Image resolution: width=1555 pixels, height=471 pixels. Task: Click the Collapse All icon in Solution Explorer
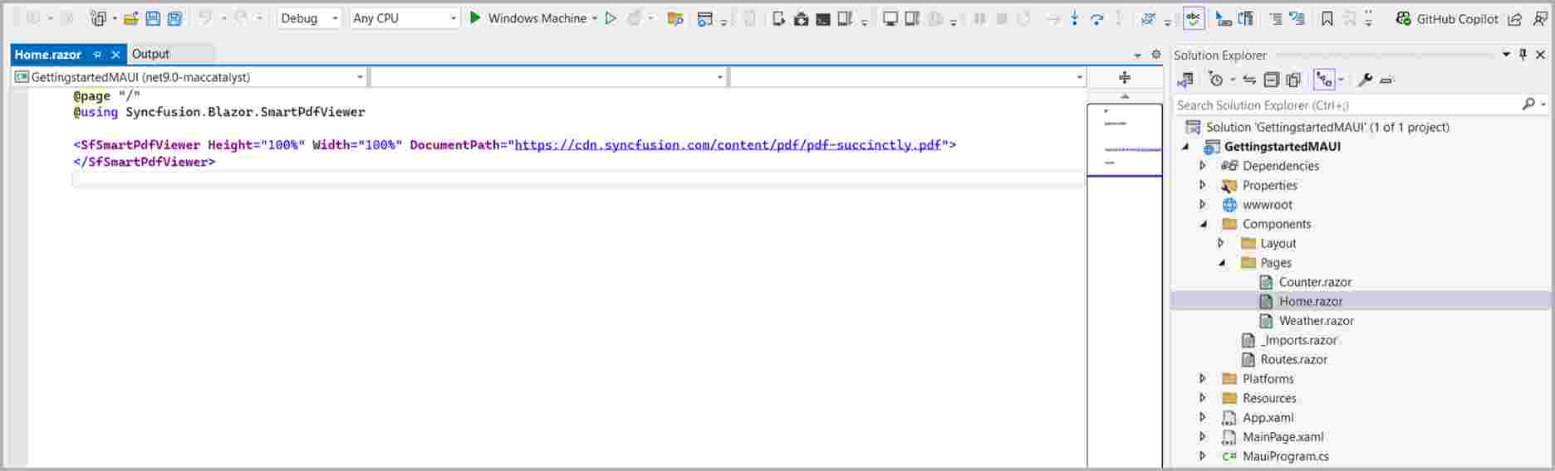click(x=1271, y=80)
